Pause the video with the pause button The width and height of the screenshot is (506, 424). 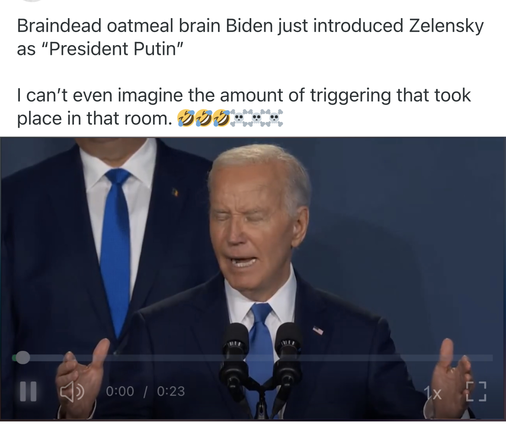coord(28,392)
